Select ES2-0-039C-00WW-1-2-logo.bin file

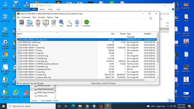[87, 53]
